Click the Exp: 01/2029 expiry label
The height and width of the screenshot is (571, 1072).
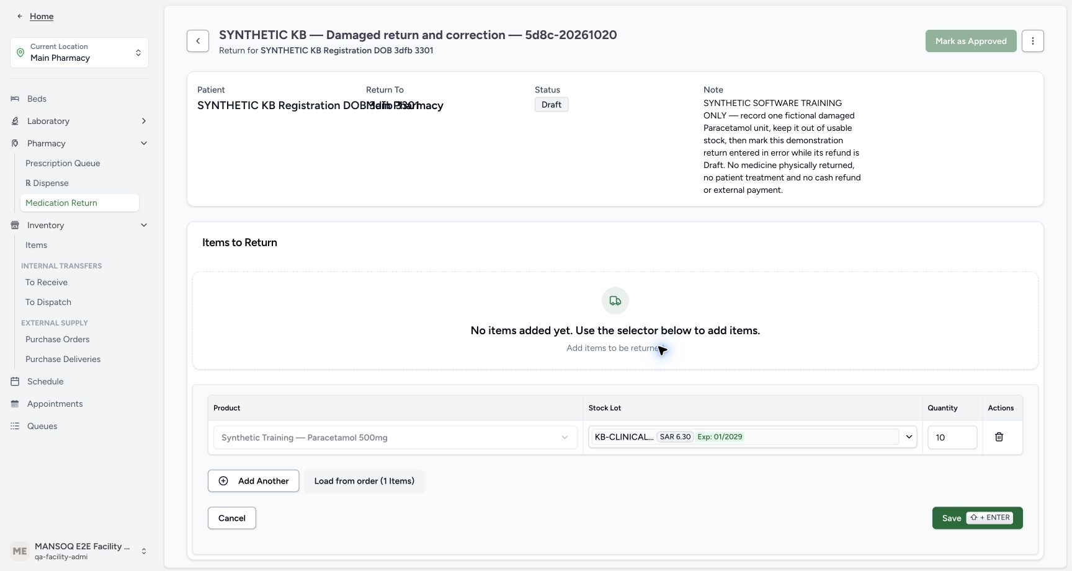(x=720, y=437)
